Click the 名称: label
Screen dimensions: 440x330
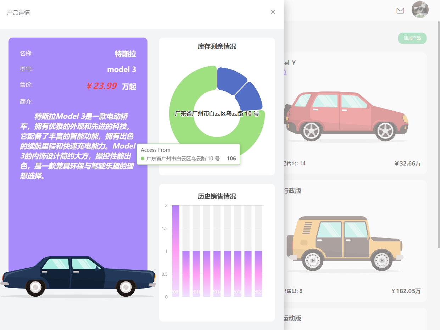coord(26,54)
